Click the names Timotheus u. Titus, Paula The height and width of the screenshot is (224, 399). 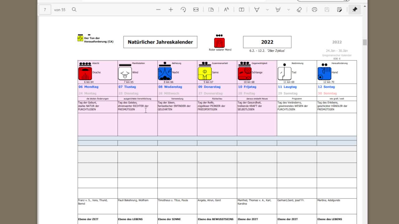(x=173, y=200)
